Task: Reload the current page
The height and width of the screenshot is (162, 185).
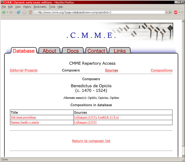Action: click(18, 12)
